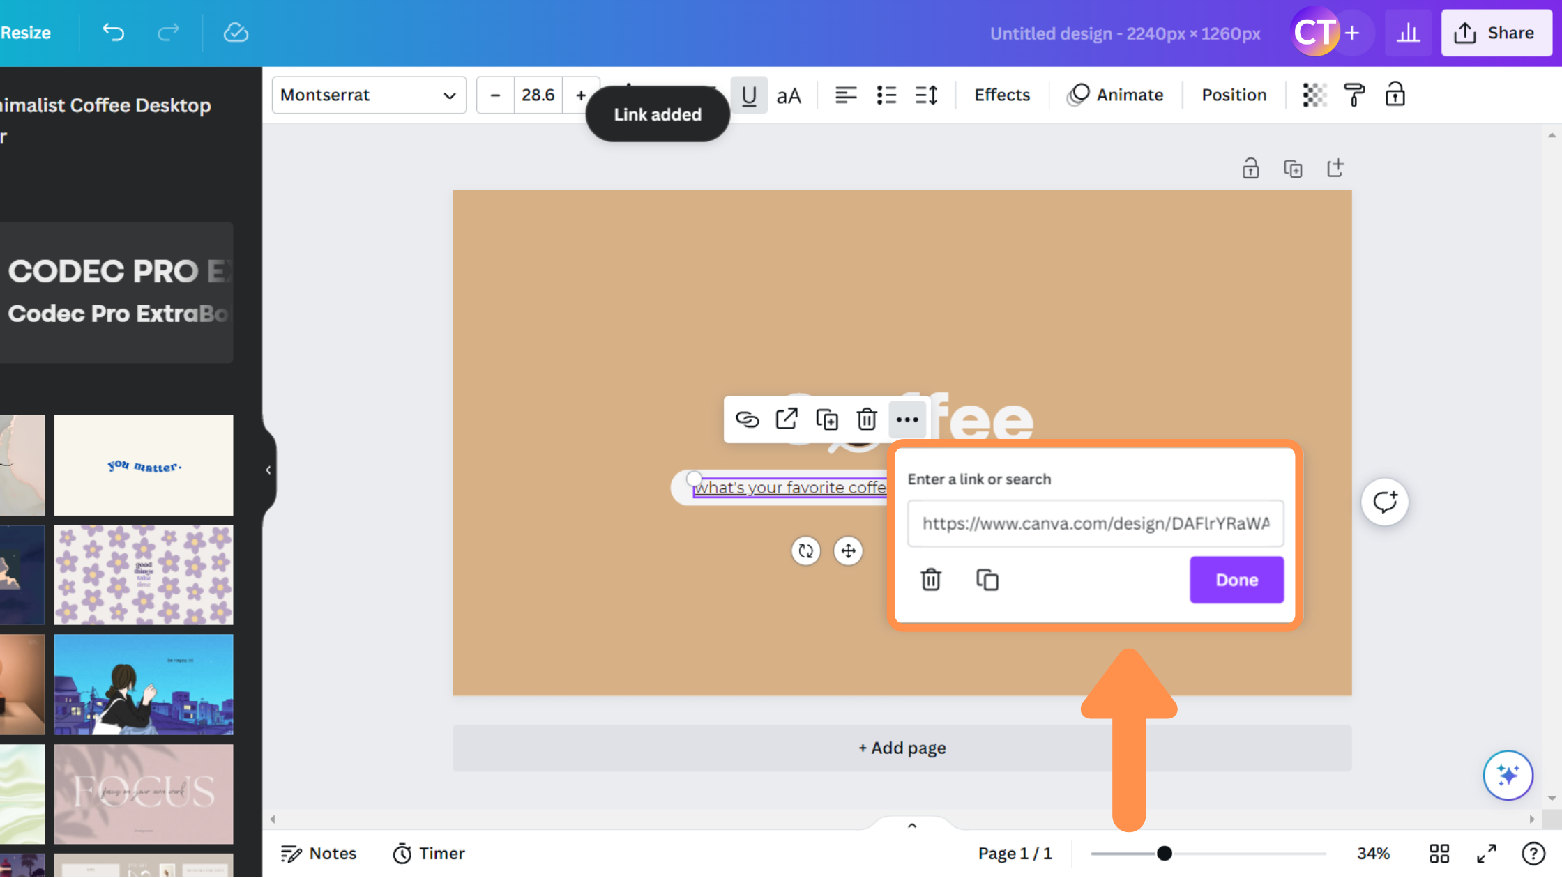Open the Effects menu

(1002, 95)
